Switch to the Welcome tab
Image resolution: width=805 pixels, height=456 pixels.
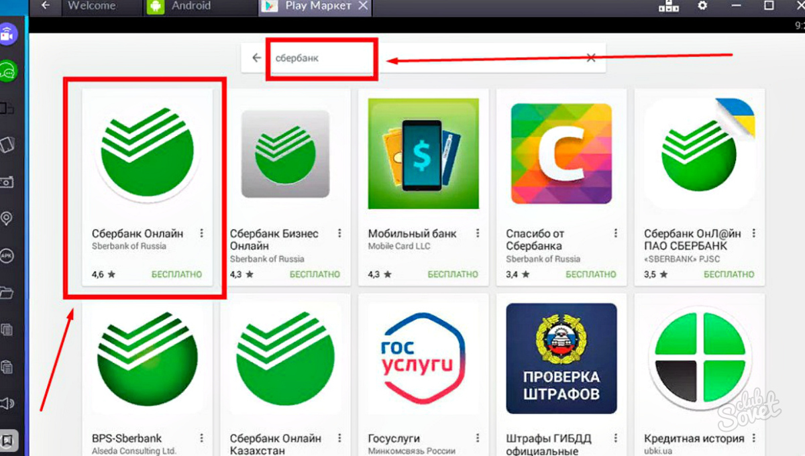pyautogui.click(x=91, y=6)
